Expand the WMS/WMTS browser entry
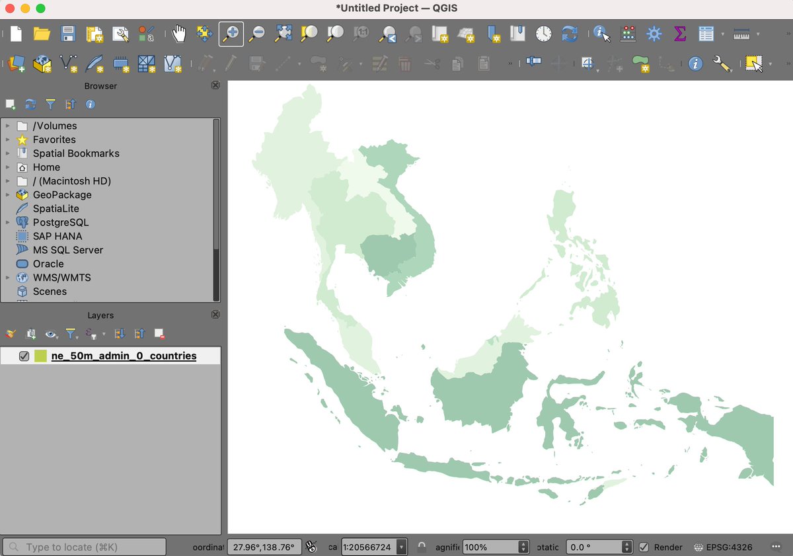This screenshot has height=556, width=793. point(9,277)
